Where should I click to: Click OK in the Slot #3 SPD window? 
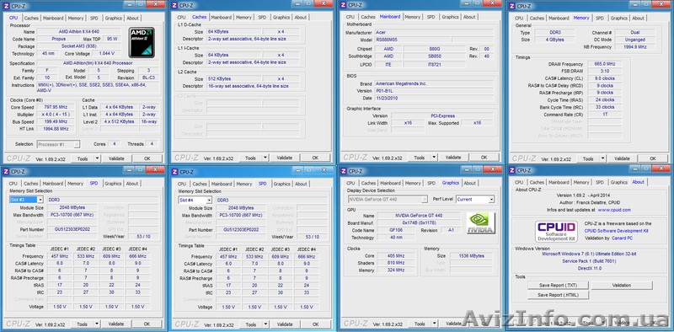[x=147, y=324]
